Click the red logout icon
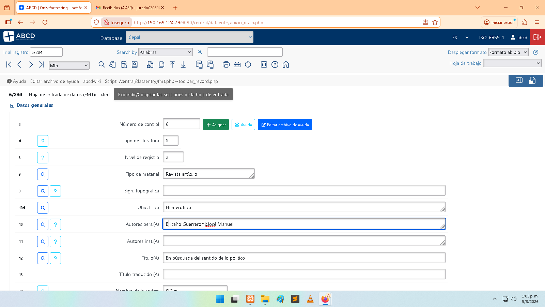 (537, 37)
